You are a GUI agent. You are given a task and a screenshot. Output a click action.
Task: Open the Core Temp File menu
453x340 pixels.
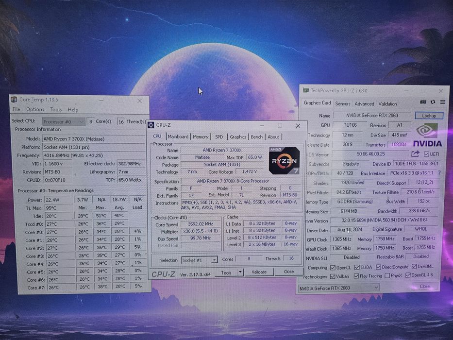click(16, 109)
